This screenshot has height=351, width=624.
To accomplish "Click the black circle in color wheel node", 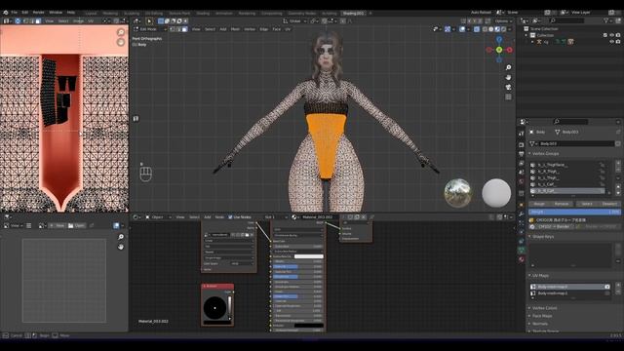I will click(x=214, y=308).
